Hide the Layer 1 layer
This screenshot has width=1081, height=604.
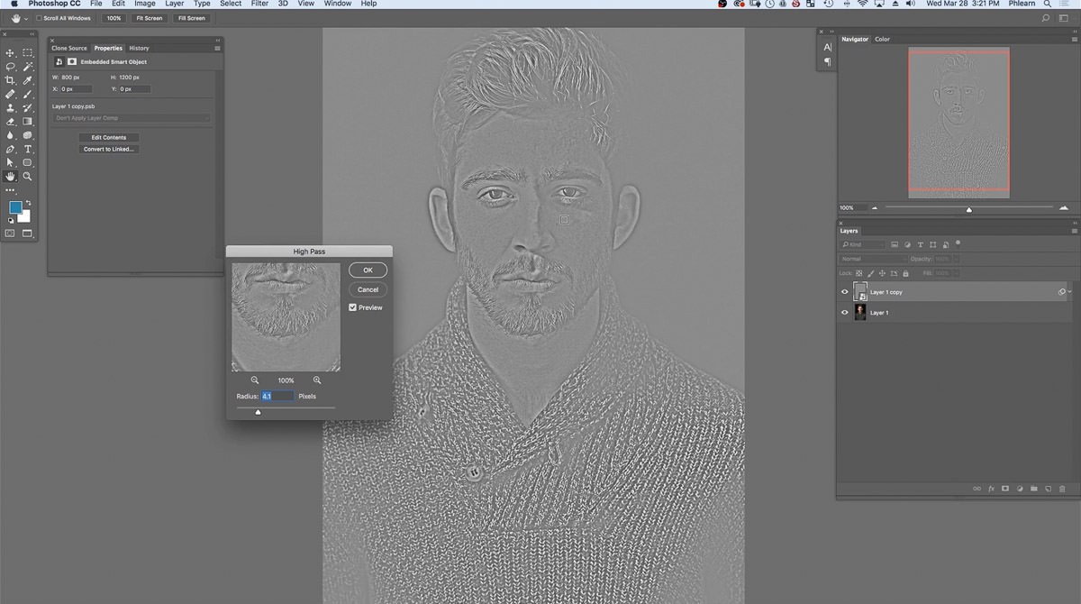point(845,313)
